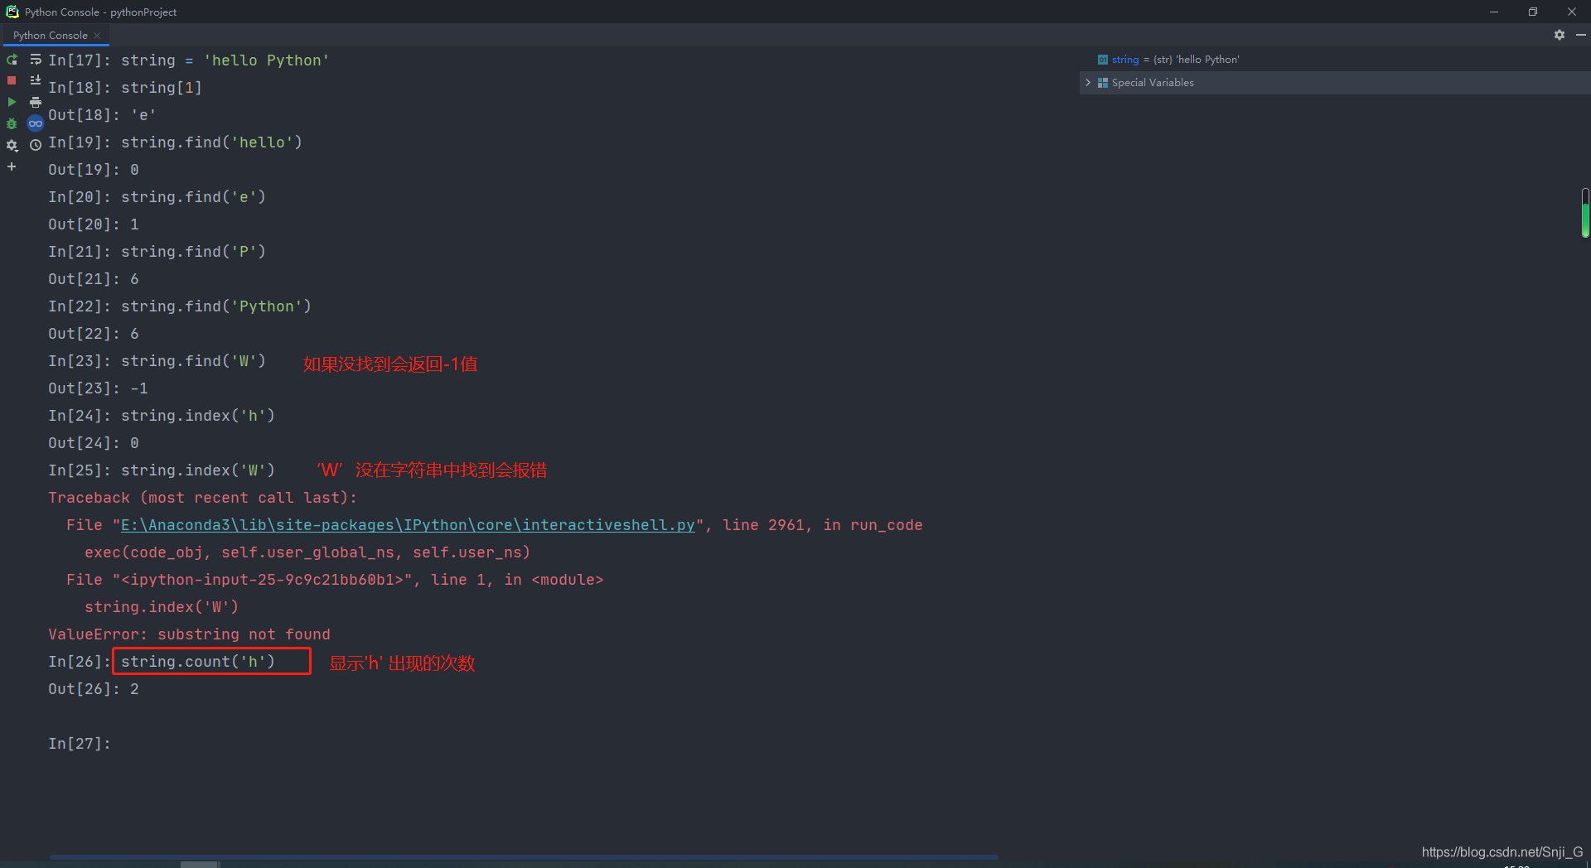
Task: Enable scroll to end of output
Action: [x=36, y=80]
